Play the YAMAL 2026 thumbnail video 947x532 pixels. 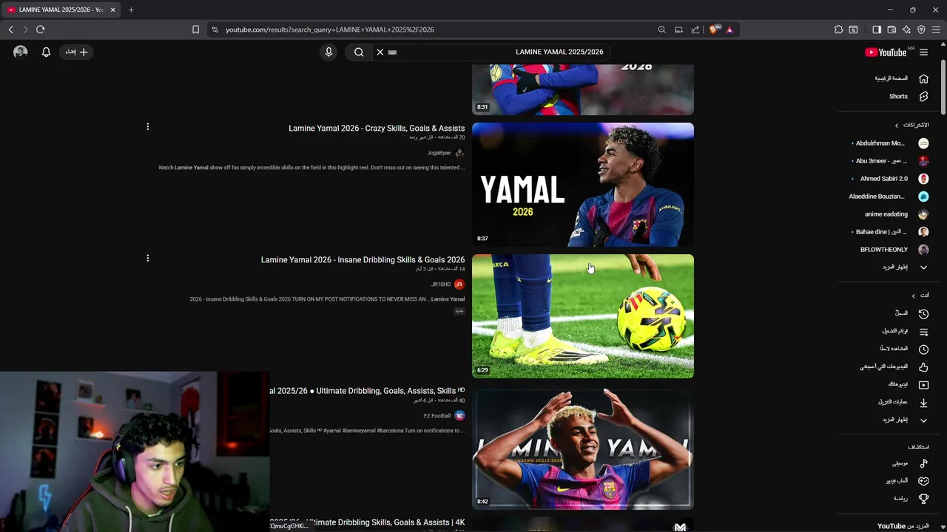pyautogui.click(x=583, y=185)
